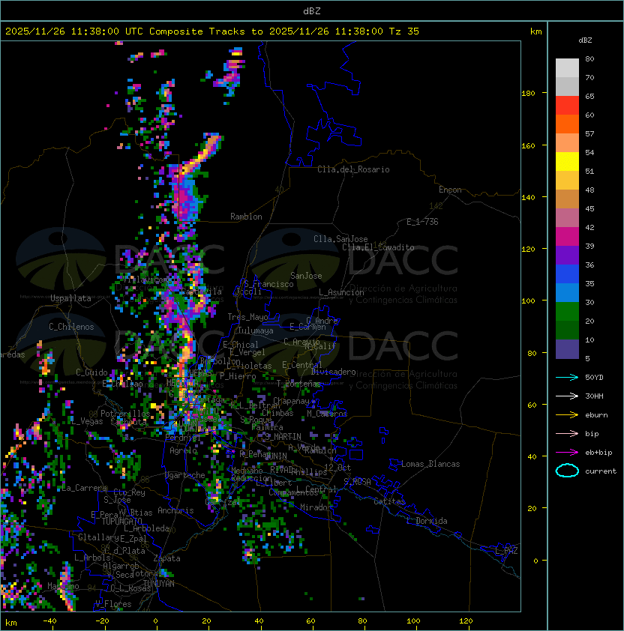Viewport: 624px width, 631px height.
Task: Select the red 65 dBZ legend swatch
Action: 567,106
